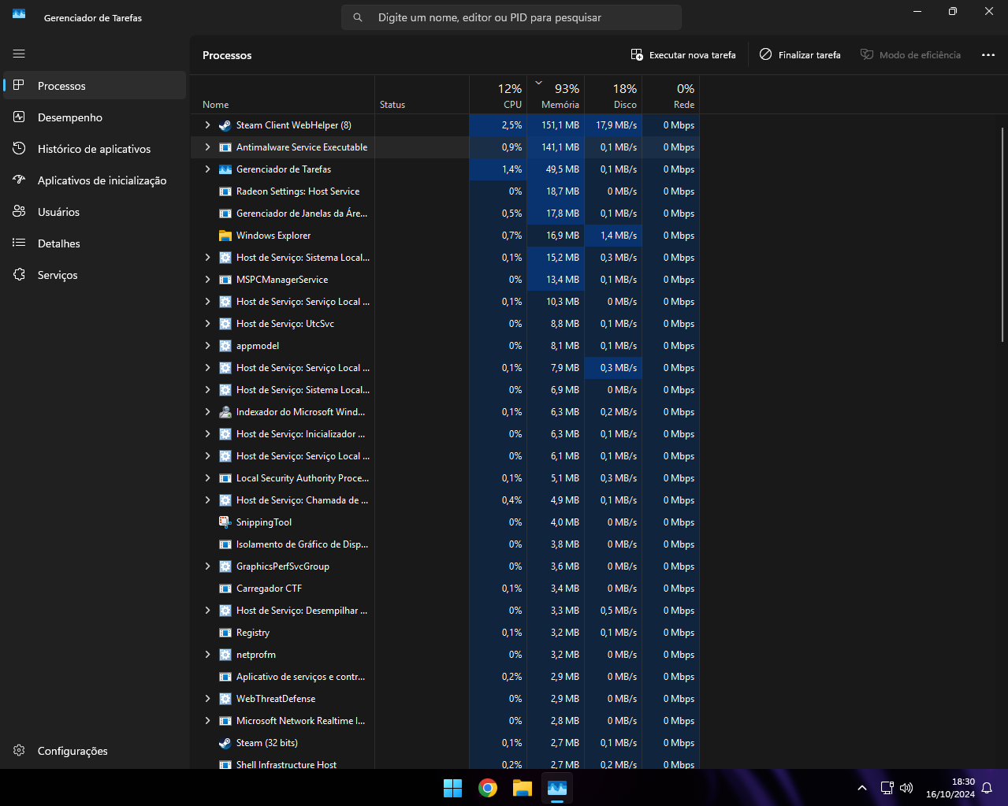Click the process search input field

coord(511,17)
